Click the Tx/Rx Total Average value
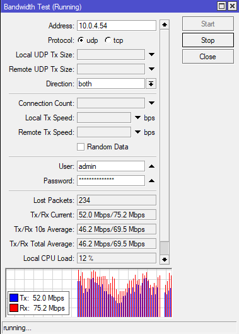 (x=117, y=244)
